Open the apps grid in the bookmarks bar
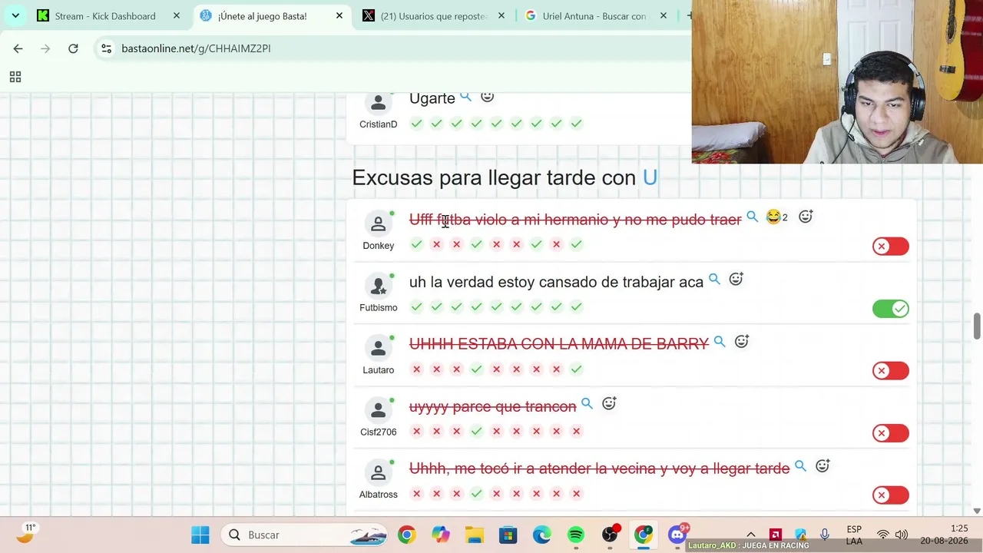The image size is (983, 553). (x=15, y=77)
